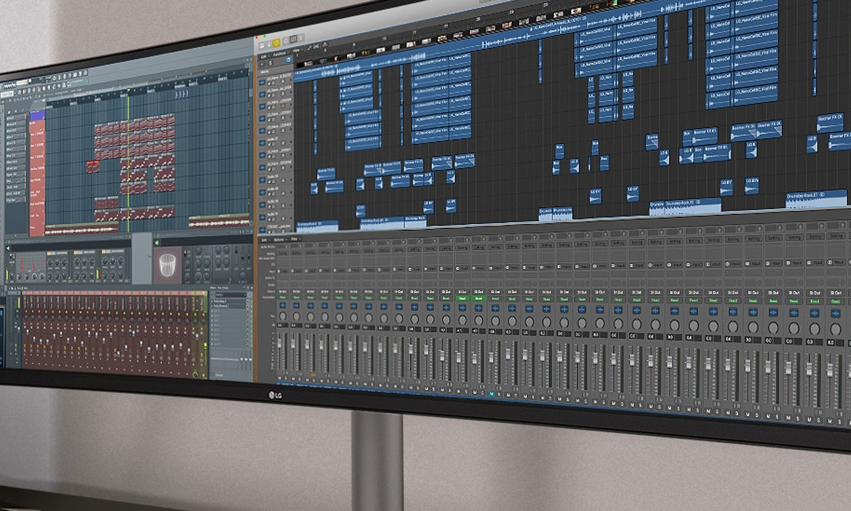Viewport: 851px width, 511px height.
Task: Click the green arrow icon left of the glass plugin
Action: (157, 242)
